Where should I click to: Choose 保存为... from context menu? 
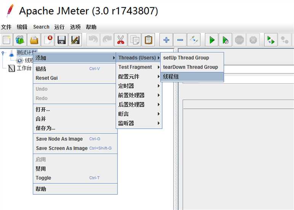[x=75, y=128]
